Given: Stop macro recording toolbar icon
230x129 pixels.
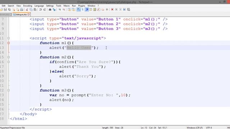Looking at the screenshot, I should click(x=116, y=10).
